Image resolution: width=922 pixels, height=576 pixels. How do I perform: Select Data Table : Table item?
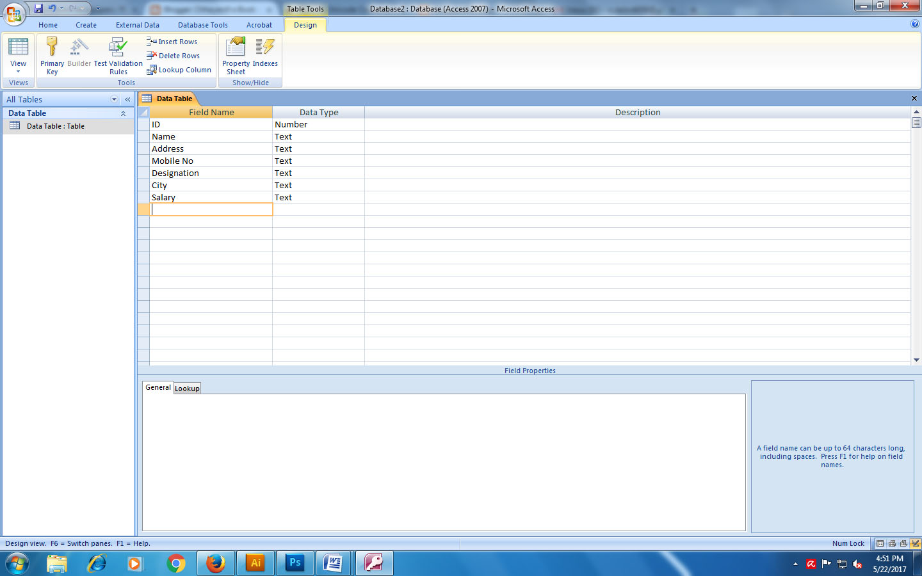68,126
